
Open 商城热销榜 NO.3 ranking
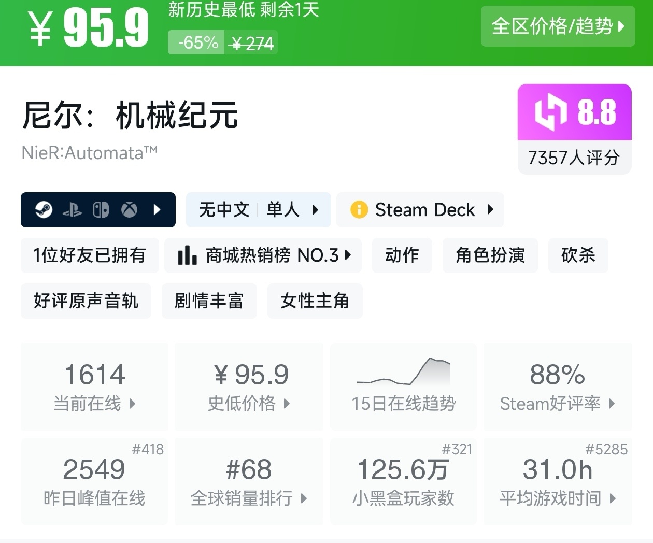tap(263, 255)
